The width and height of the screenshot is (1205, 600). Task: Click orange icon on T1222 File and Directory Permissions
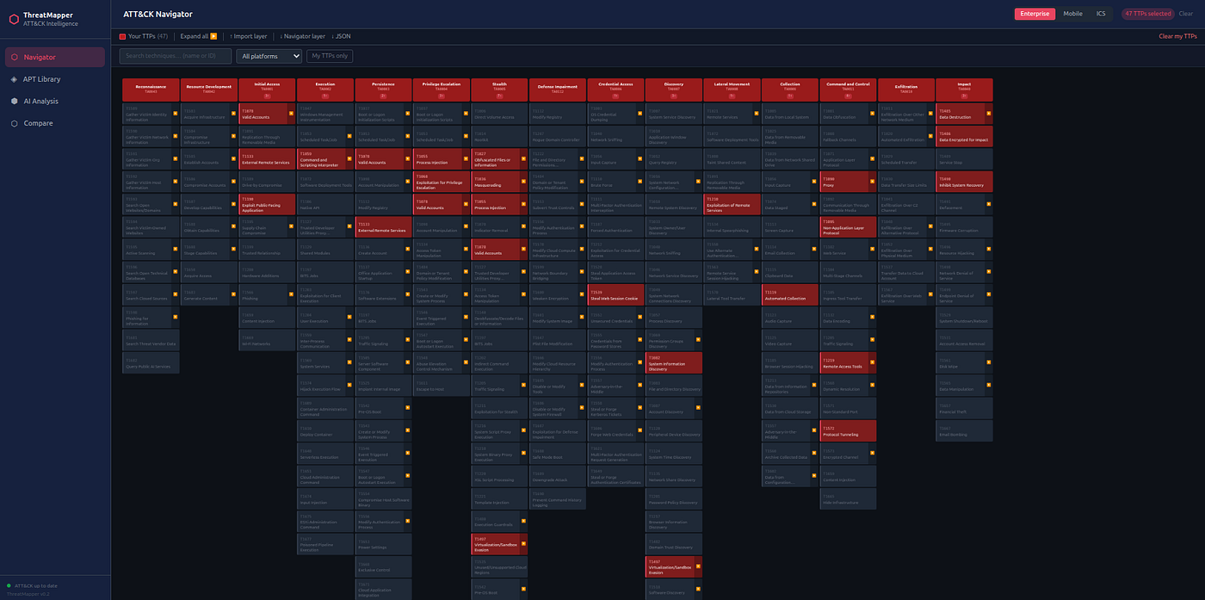click(583, 158)
